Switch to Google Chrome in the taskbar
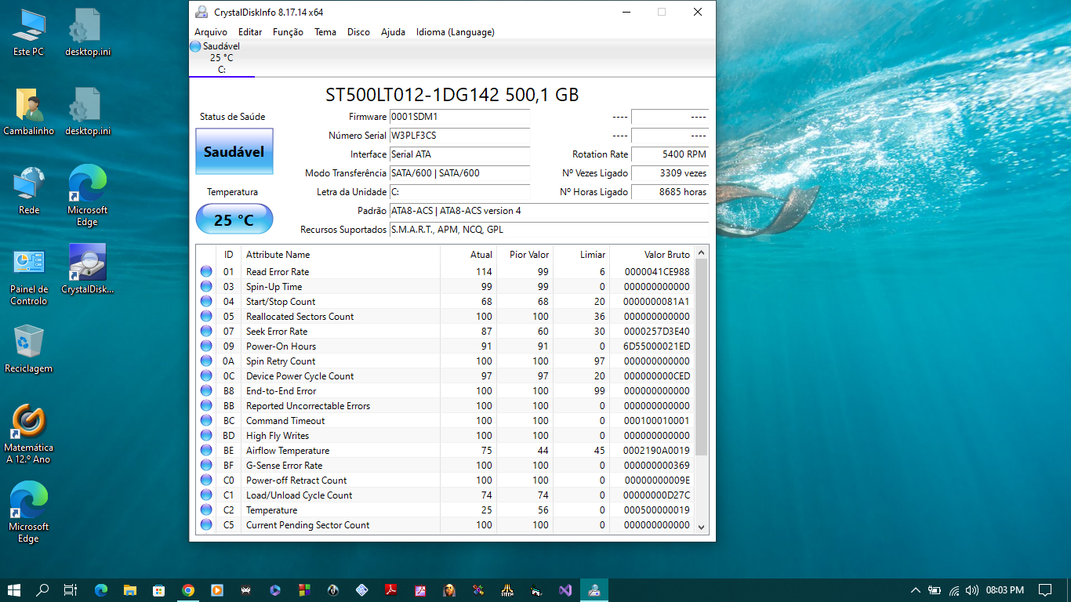Viewport: 1071px width, 602px height. coord(188,590)
